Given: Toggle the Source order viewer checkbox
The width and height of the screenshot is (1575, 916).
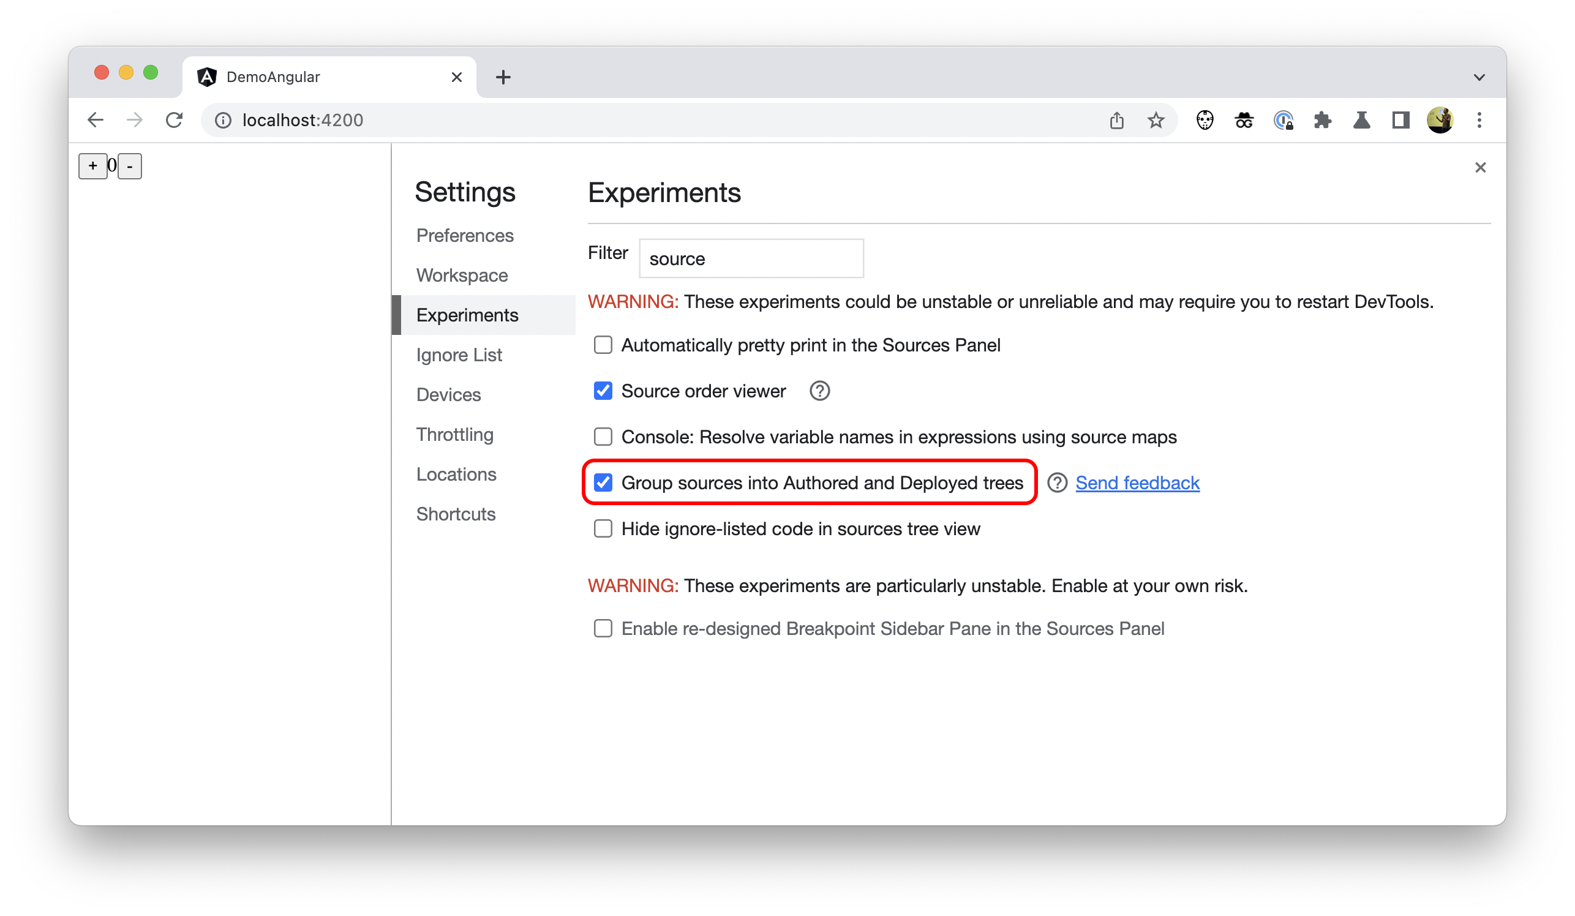Looking at the screenshot, I should click(x=604, y=391).
